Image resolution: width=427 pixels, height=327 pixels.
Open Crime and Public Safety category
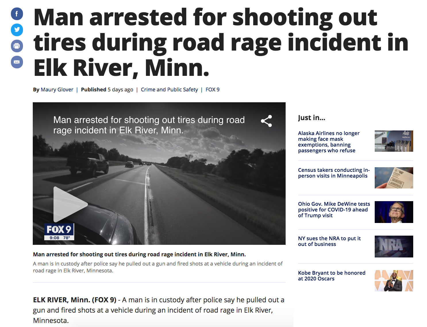[x=169, y=90]
